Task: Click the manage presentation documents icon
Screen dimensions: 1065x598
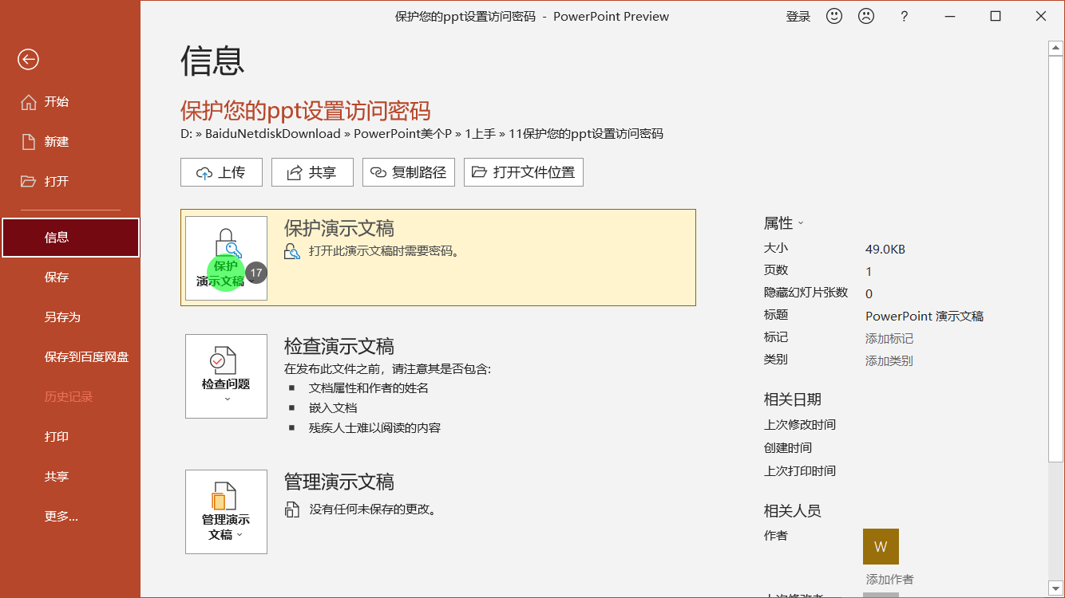Action: (x=224, y=496)
